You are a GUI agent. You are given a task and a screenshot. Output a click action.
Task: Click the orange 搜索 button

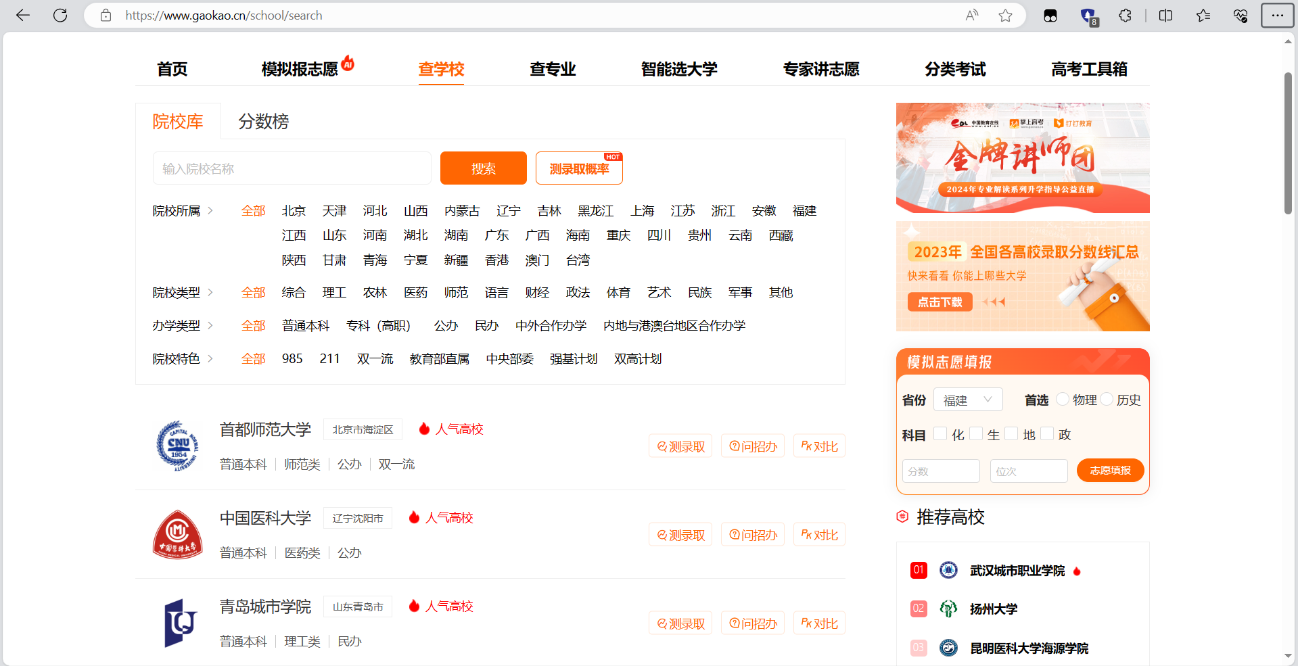(484, 168)
